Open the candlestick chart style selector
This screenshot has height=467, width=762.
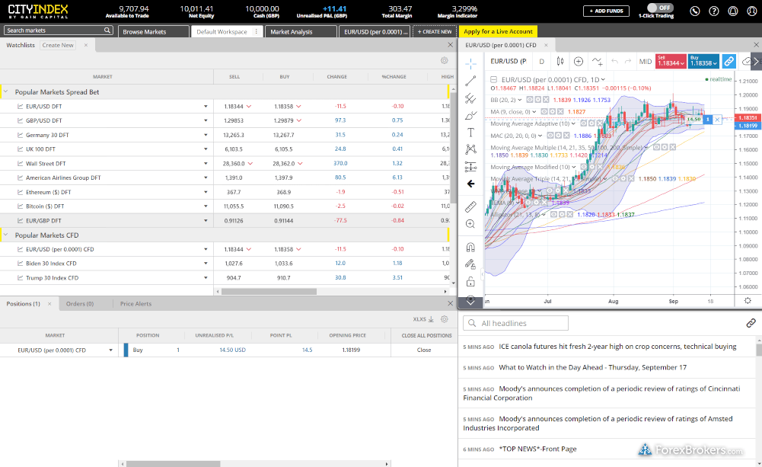pyautogui.click(x=560, y=61)
